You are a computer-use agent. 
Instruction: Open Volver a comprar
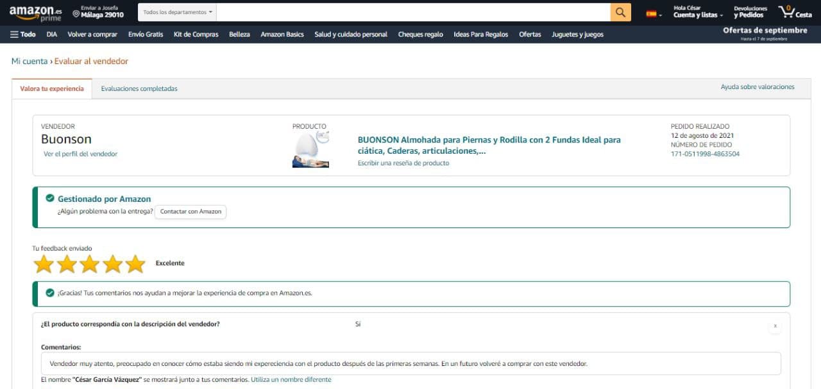click(x=92, y=35)
